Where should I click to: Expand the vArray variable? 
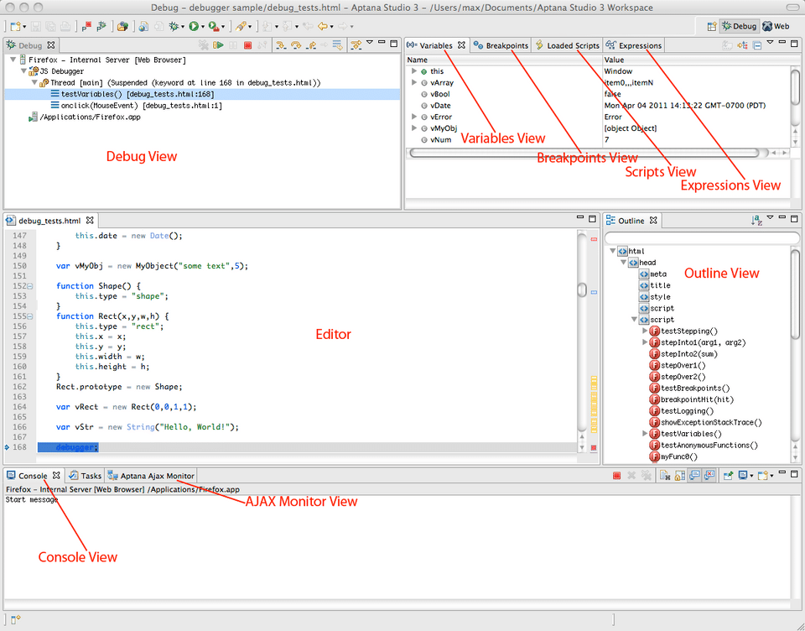pyautogui.click(x=414, y=82)
